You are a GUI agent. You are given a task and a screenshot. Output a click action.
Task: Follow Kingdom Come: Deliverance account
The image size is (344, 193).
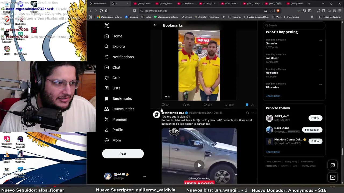point(315,141)
